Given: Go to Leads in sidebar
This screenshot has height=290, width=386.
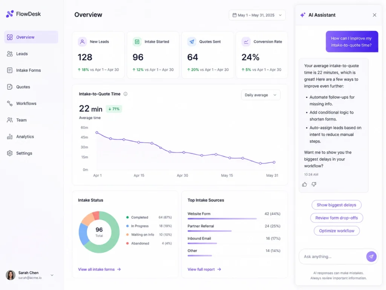Looking at the screenshot, I should point(31,54).
